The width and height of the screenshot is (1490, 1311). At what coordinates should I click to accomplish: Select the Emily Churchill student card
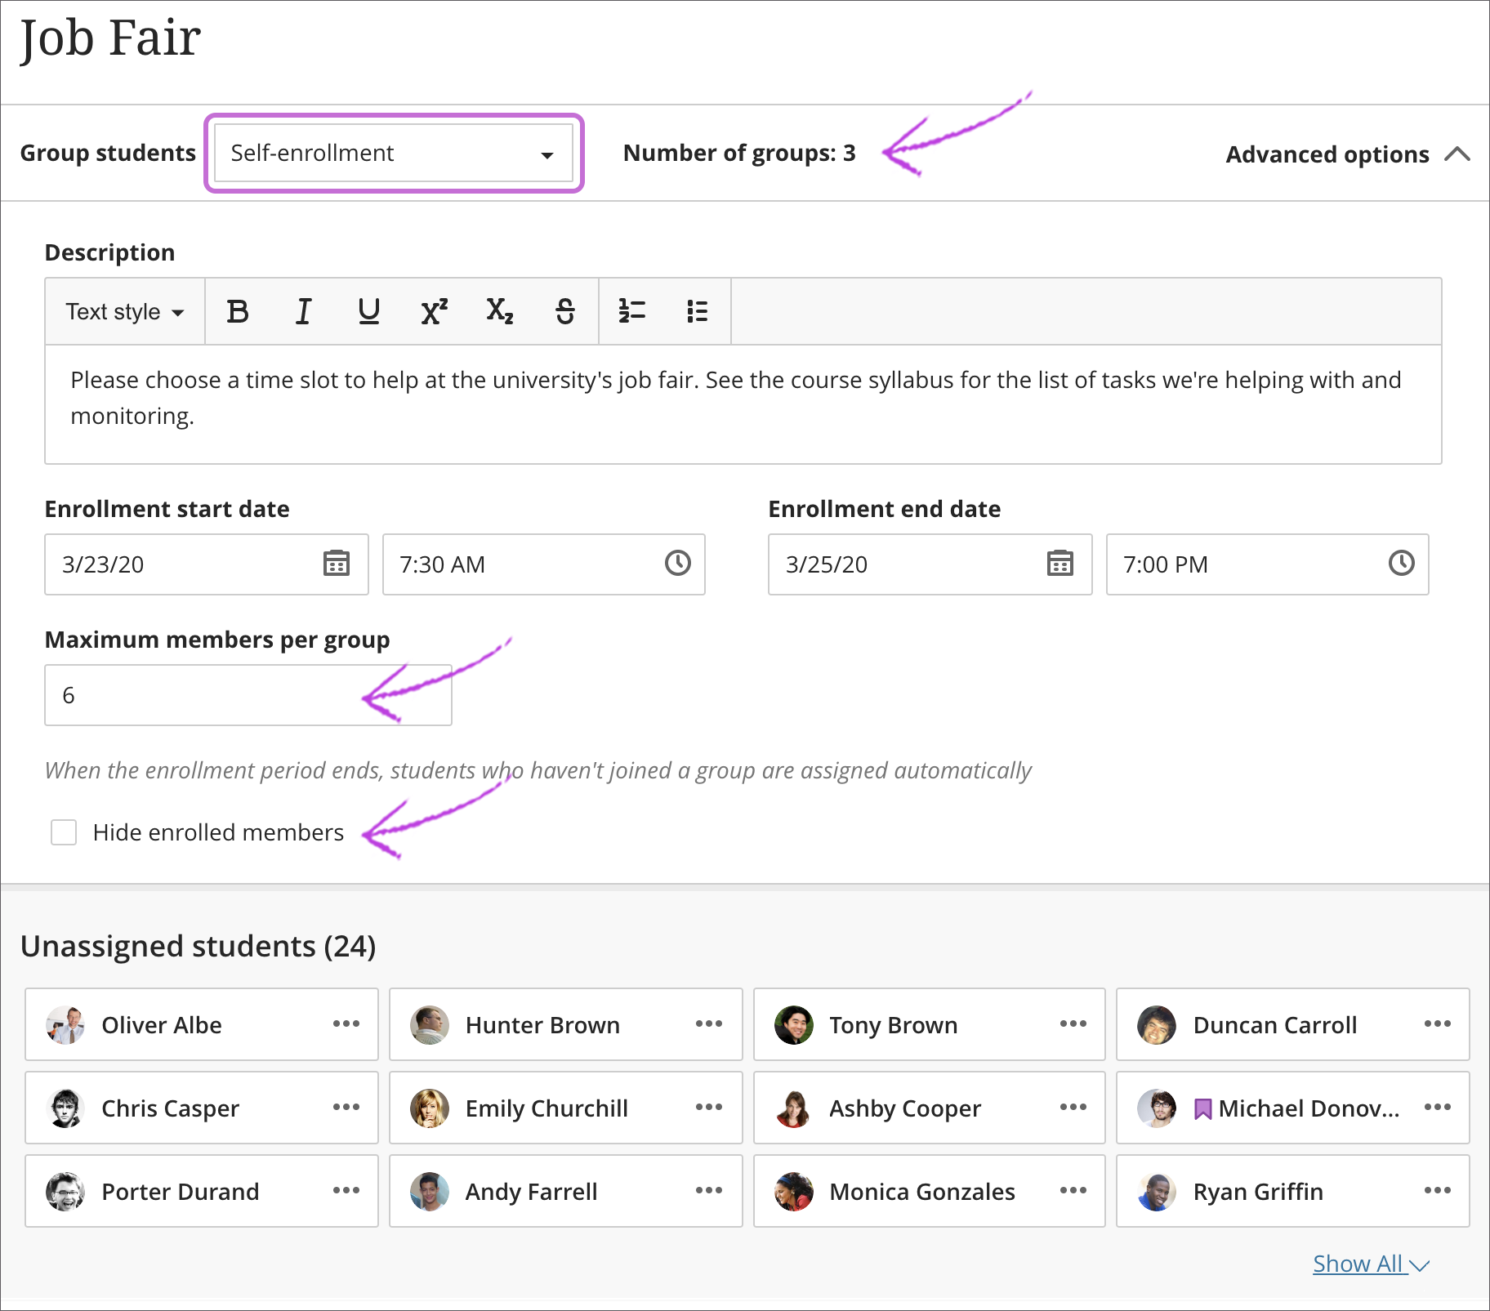tap(546, 1108)
